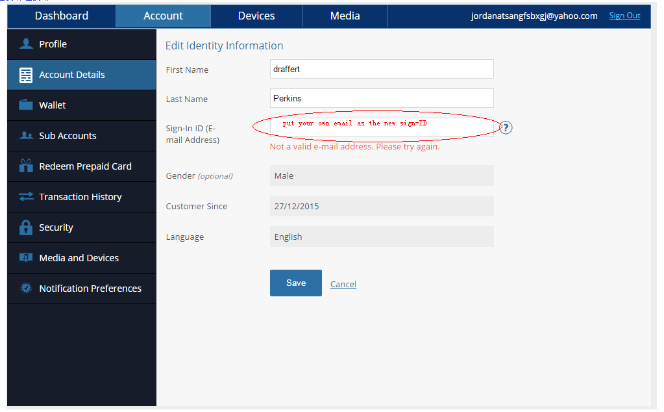Switch to the Devices tab

click(256, 16)
